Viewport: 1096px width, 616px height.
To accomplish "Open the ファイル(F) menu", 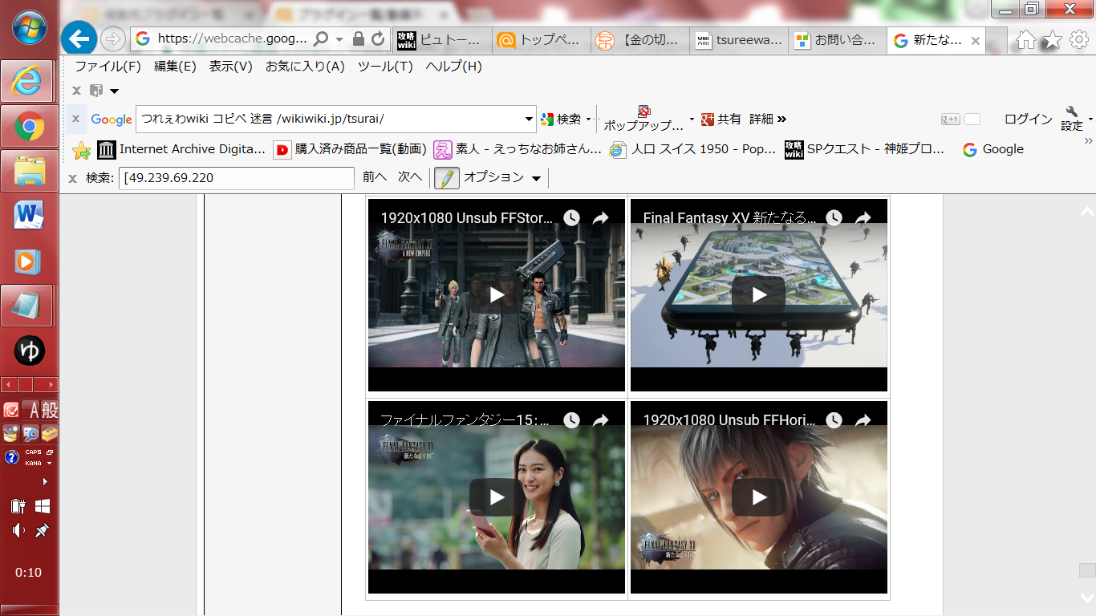I will pyautogui.click(x=108, y=67).
